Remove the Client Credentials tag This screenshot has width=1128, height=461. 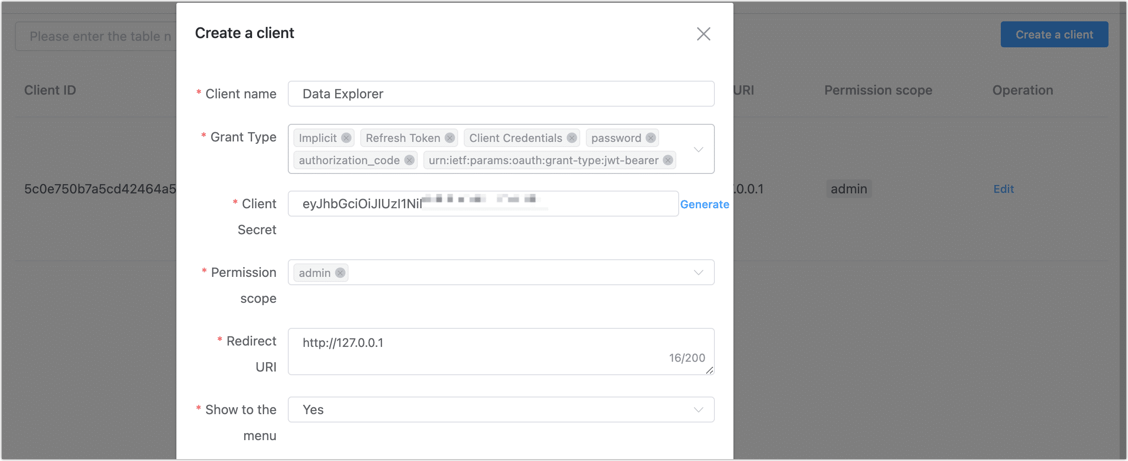pyautogui.click(x=572, y=138)
